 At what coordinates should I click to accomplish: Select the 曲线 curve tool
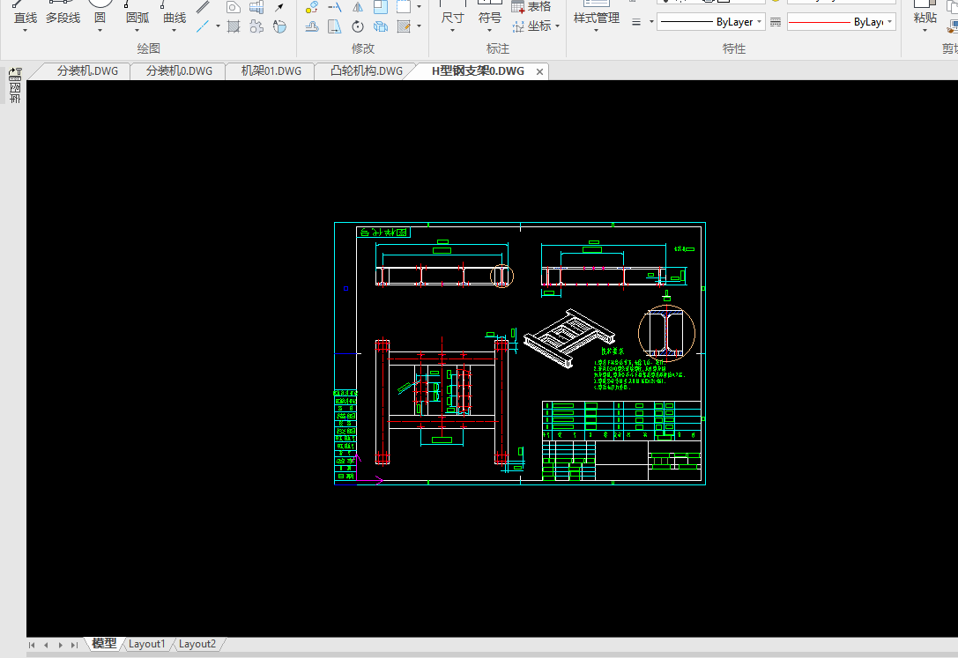175,13
